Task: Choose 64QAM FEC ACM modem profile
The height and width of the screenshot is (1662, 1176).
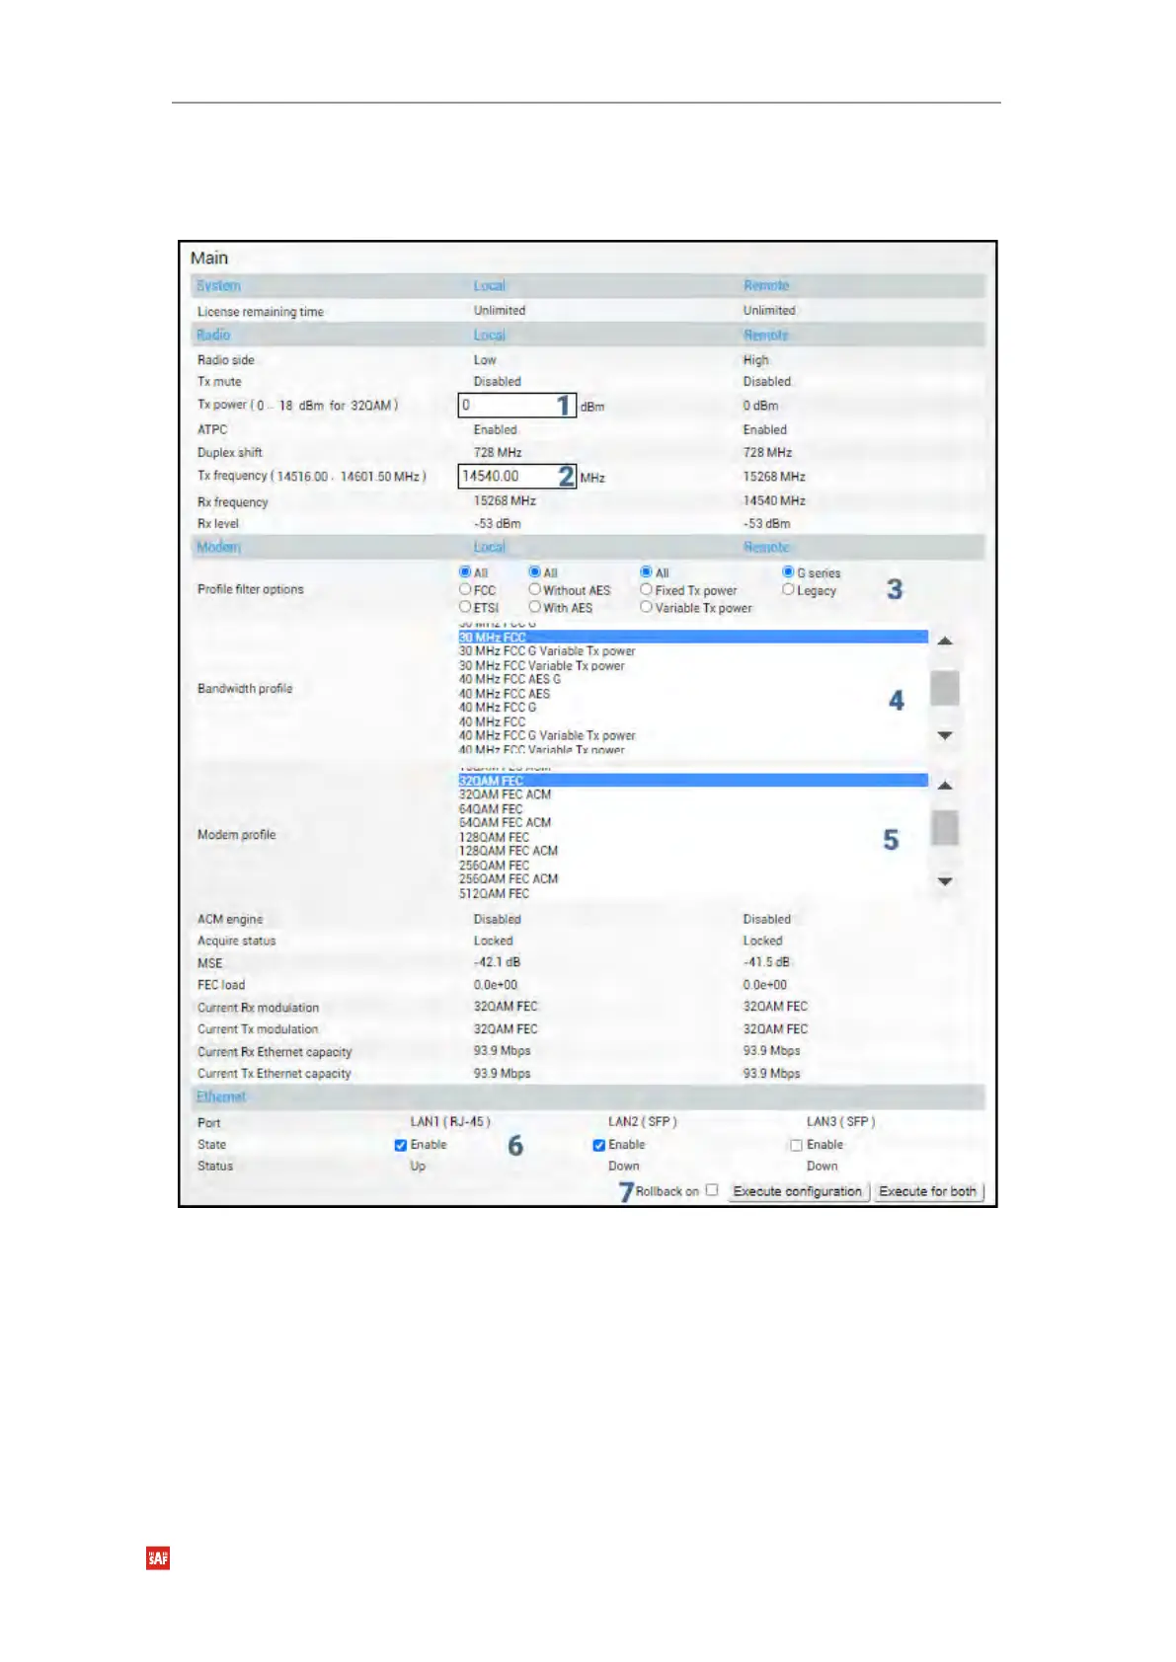Action: 505,823
